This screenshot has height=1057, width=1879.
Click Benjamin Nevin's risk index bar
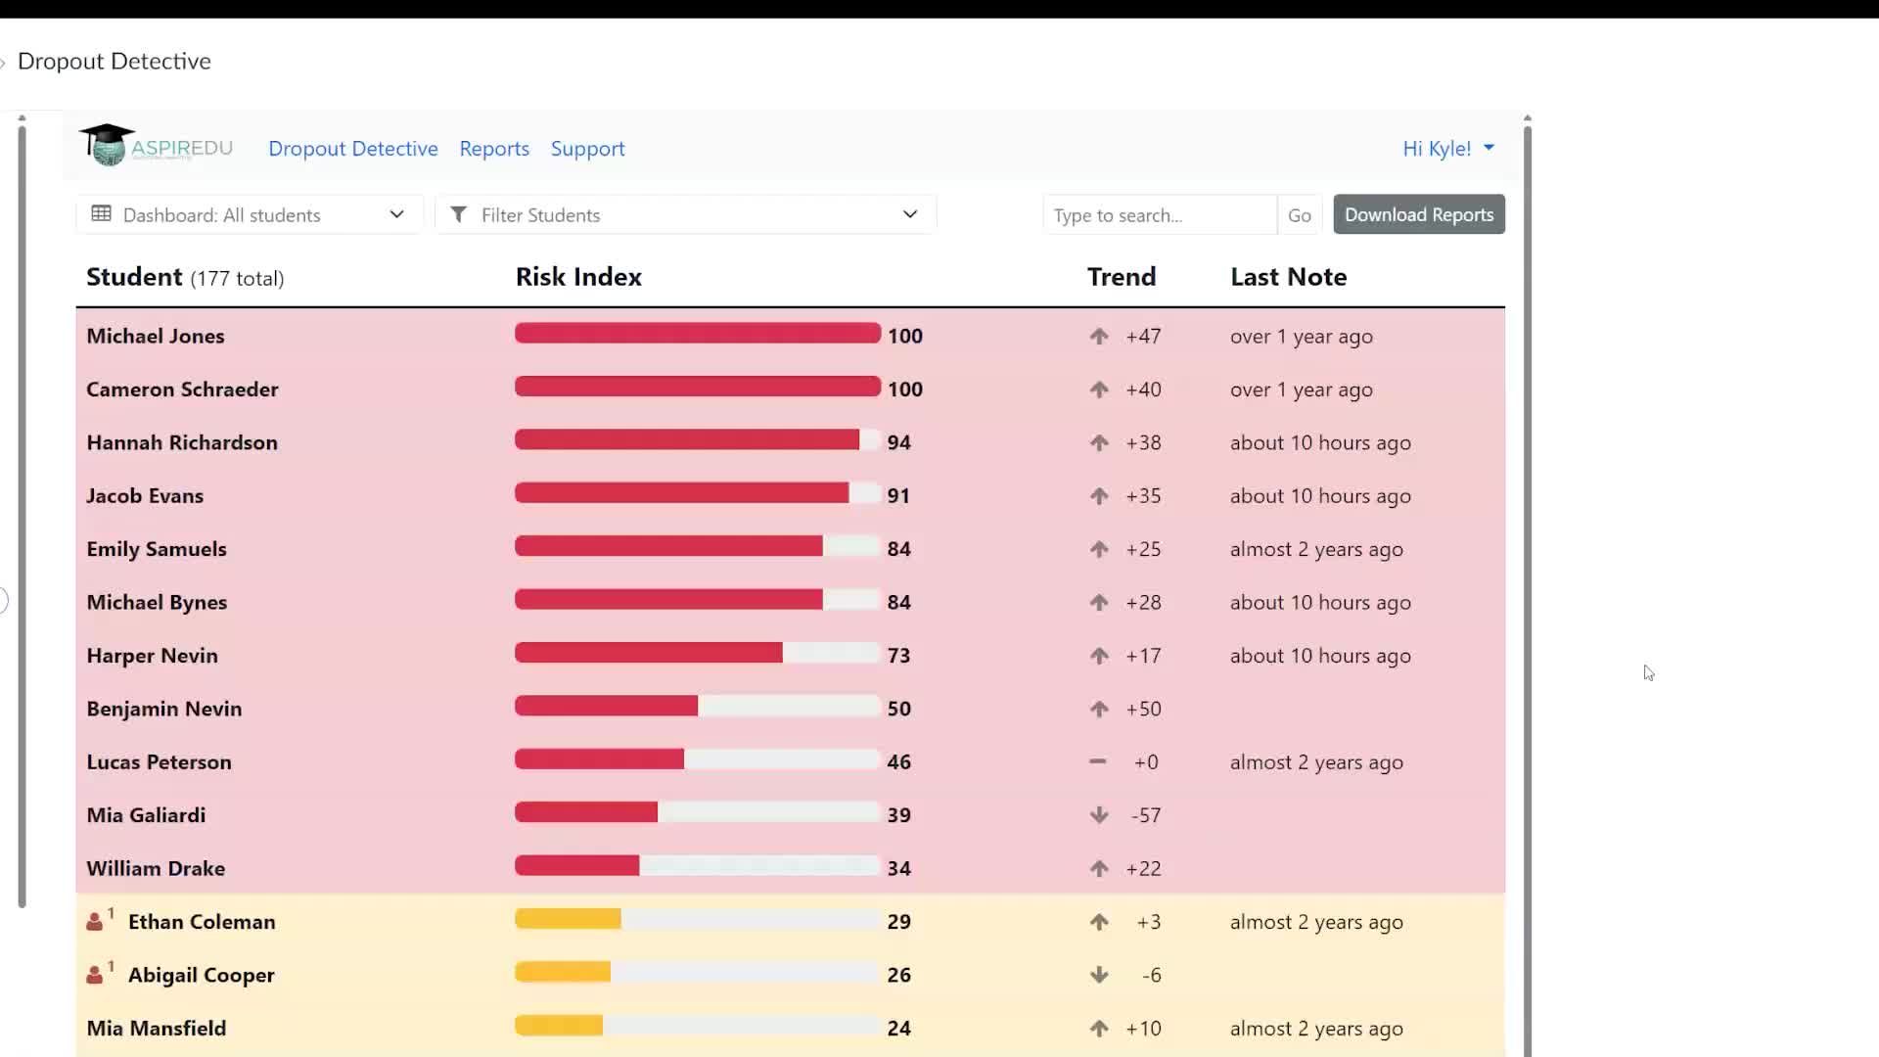[698, 707]
